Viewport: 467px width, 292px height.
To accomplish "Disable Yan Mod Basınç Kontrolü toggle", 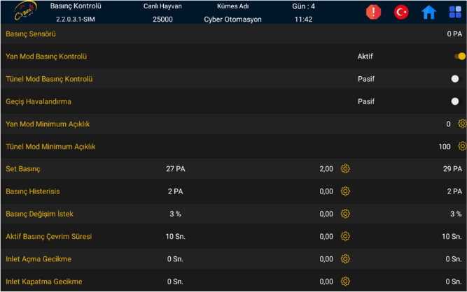I will click(x=459, y=57).
